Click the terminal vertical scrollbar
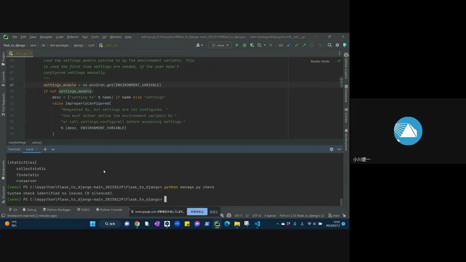The image size is (466, 262). 341,202
